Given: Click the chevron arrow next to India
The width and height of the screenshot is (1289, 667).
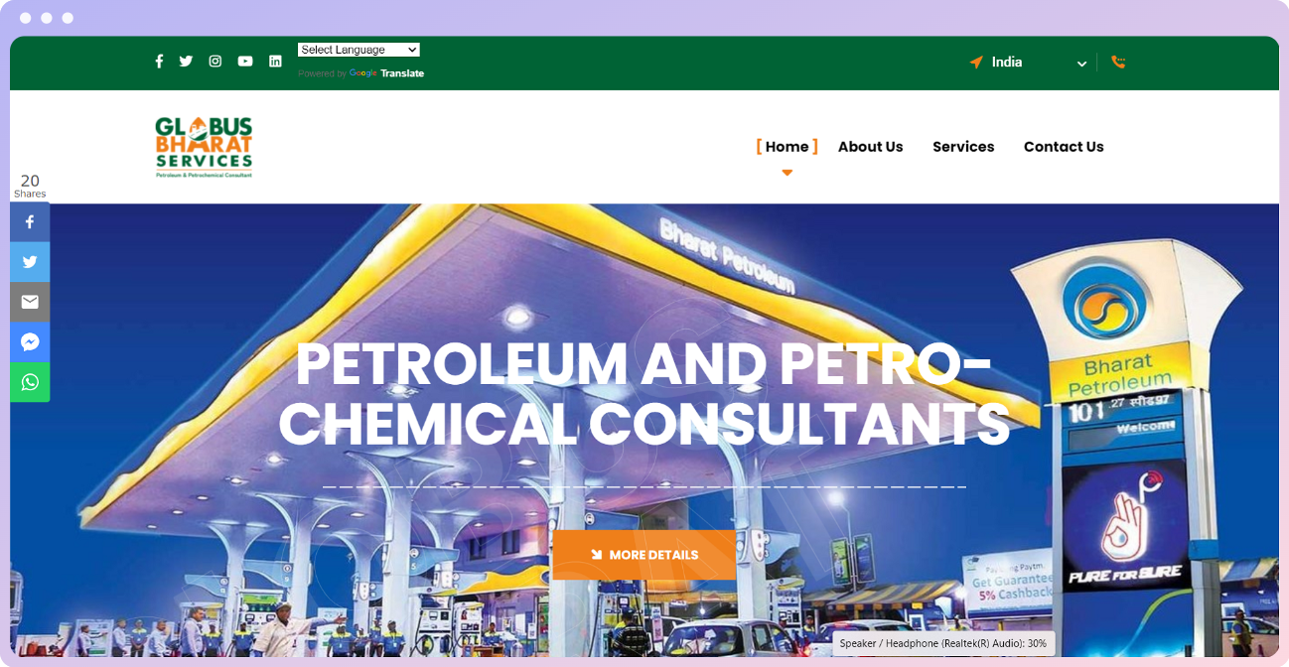Looking at the screenshot, I should [x=1081, y=64].
